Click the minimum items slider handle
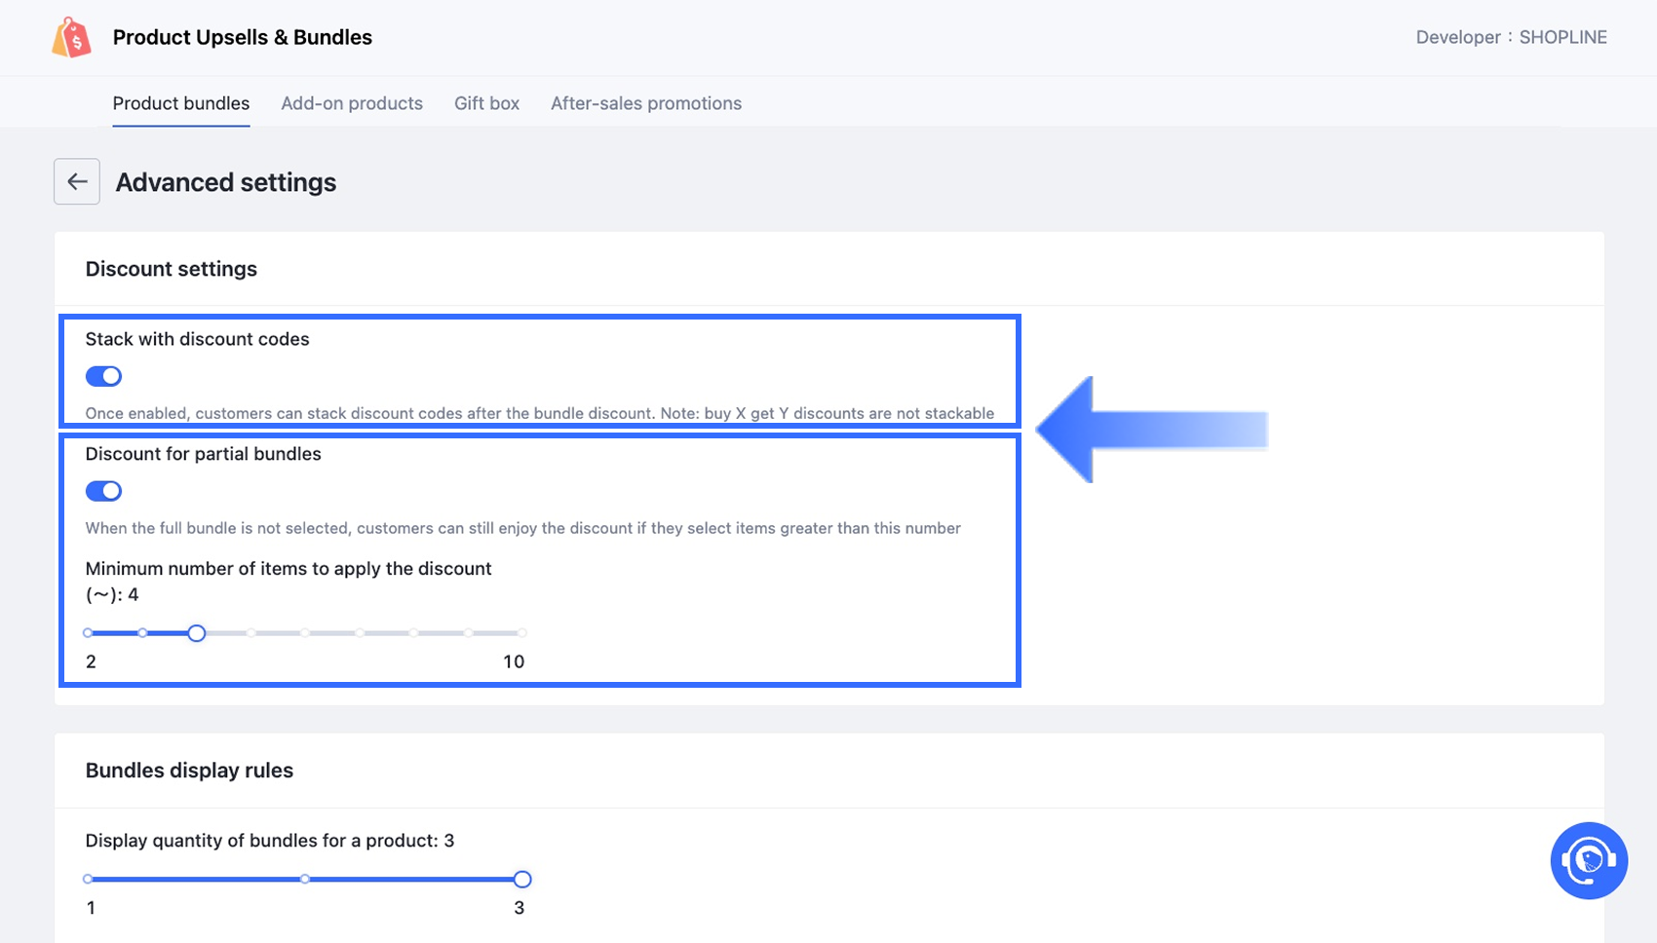The image size is (1657, 943). tap(197, 633)
